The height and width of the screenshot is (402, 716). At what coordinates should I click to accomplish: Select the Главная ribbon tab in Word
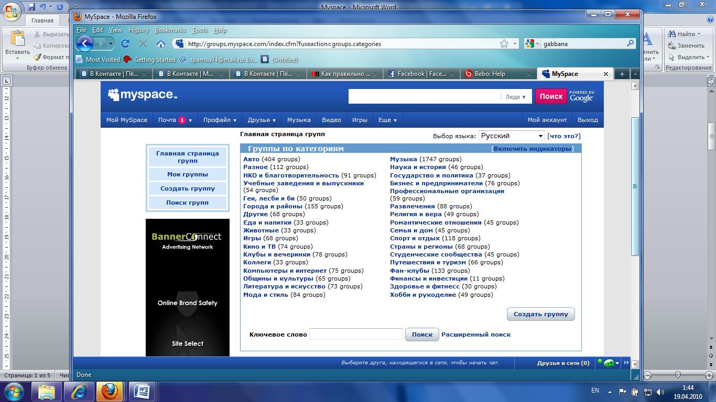pyautogui.click(x=42, y=20)
